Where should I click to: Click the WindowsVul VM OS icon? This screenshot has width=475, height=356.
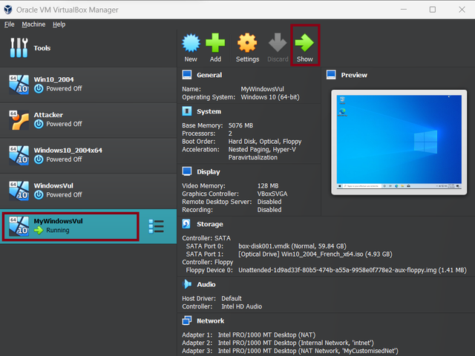tap(19, 191)
